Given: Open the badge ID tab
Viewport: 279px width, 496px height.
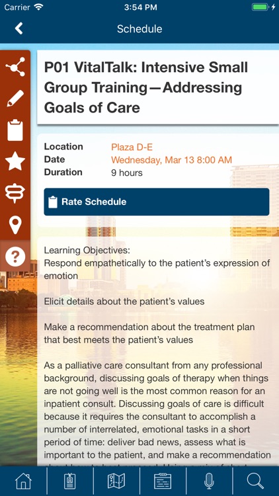Looking at the screenshot, I should pyautogui.click(x=70, y=481).
